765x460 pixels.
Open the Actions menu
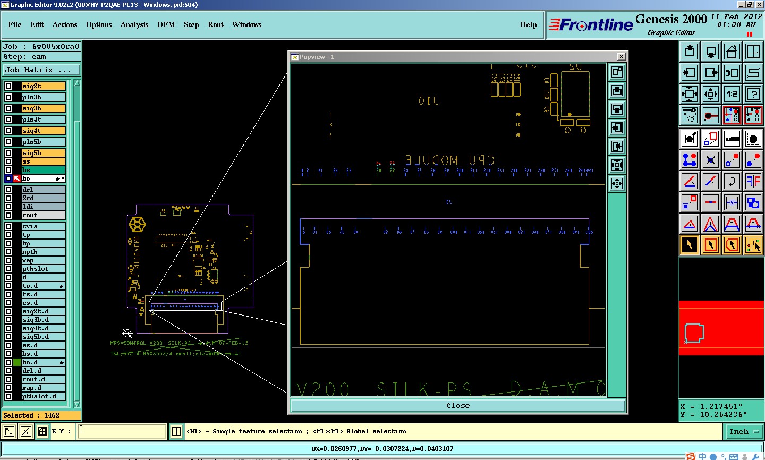click(65, 24)
